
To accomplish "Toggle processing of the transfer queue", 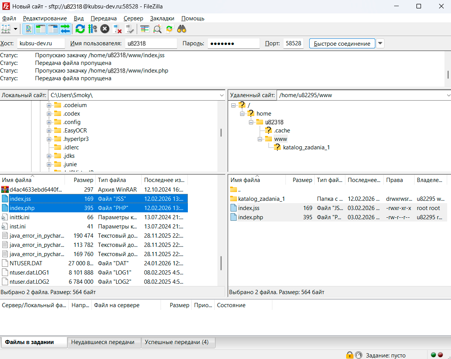I will (x=92, y=29).
